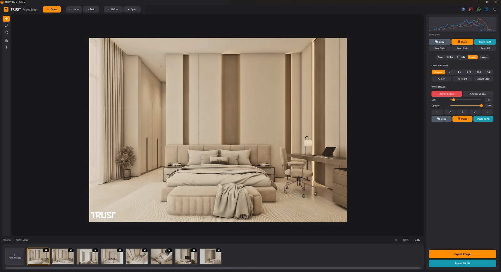Place watermark at center position
Image resolution: width=501 pixels, height=272 pixels.
point(462,112)
